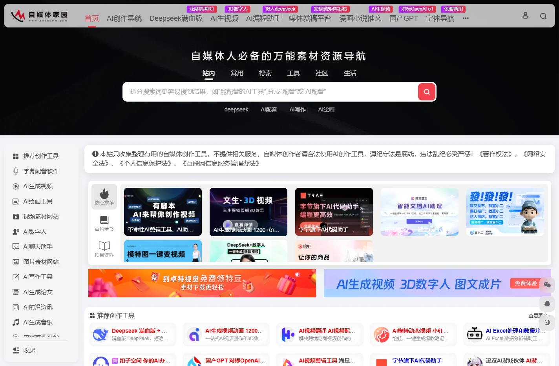Image resolution: width=559 pixels, height=366 pixels.
Task: Open AI编程助手 menu item
Action: pos(263,18)
